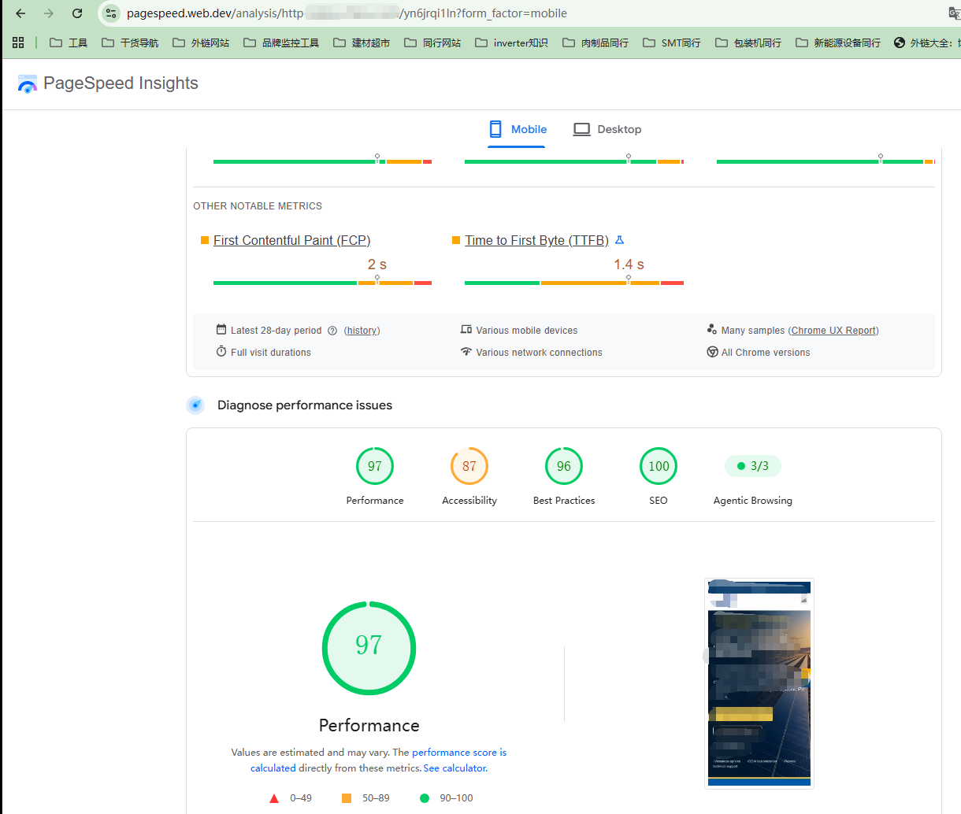Reload the page with refresh icon
Viewport: 961px width, 814px height.
[77, 13]
